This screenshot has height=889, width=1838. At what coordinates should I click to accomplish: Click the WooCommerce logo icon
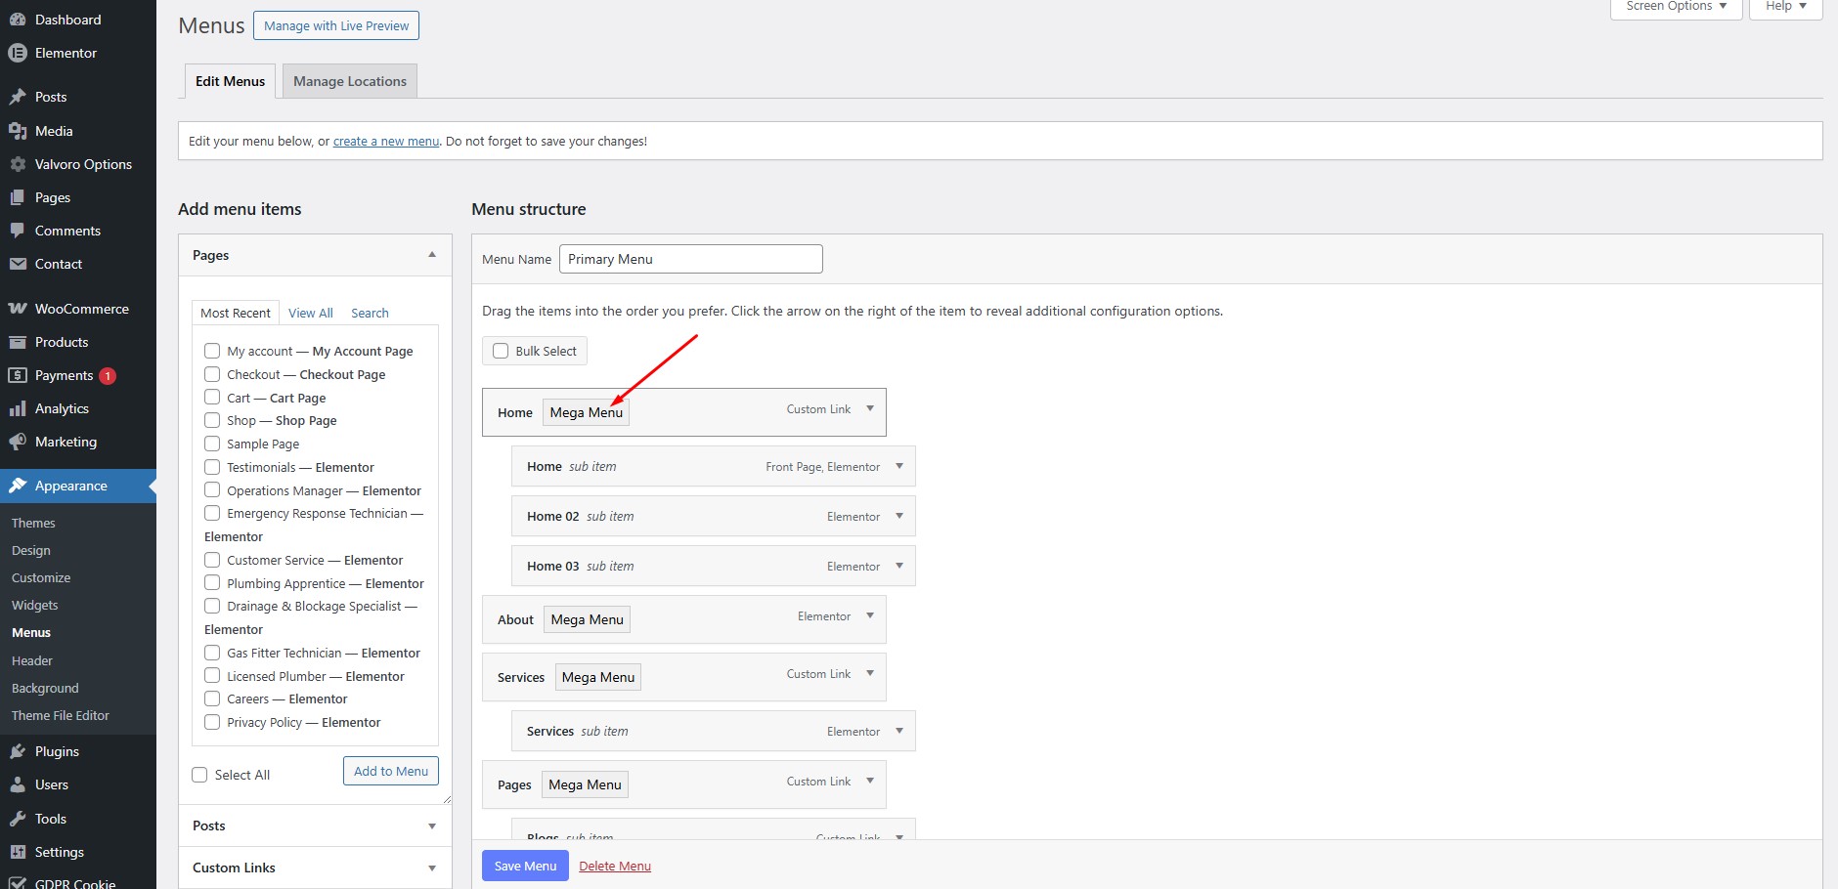(18, 309)
